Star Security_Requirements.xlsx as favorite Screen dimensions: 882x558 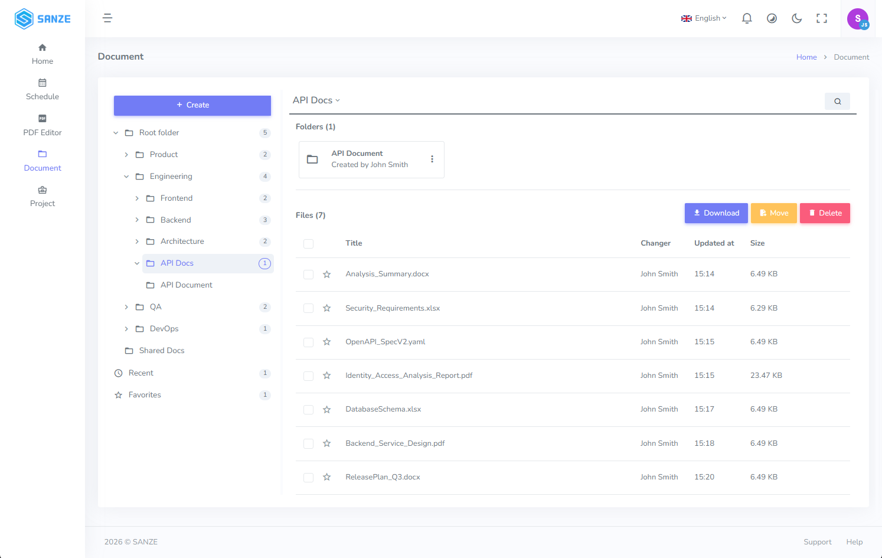327,308
